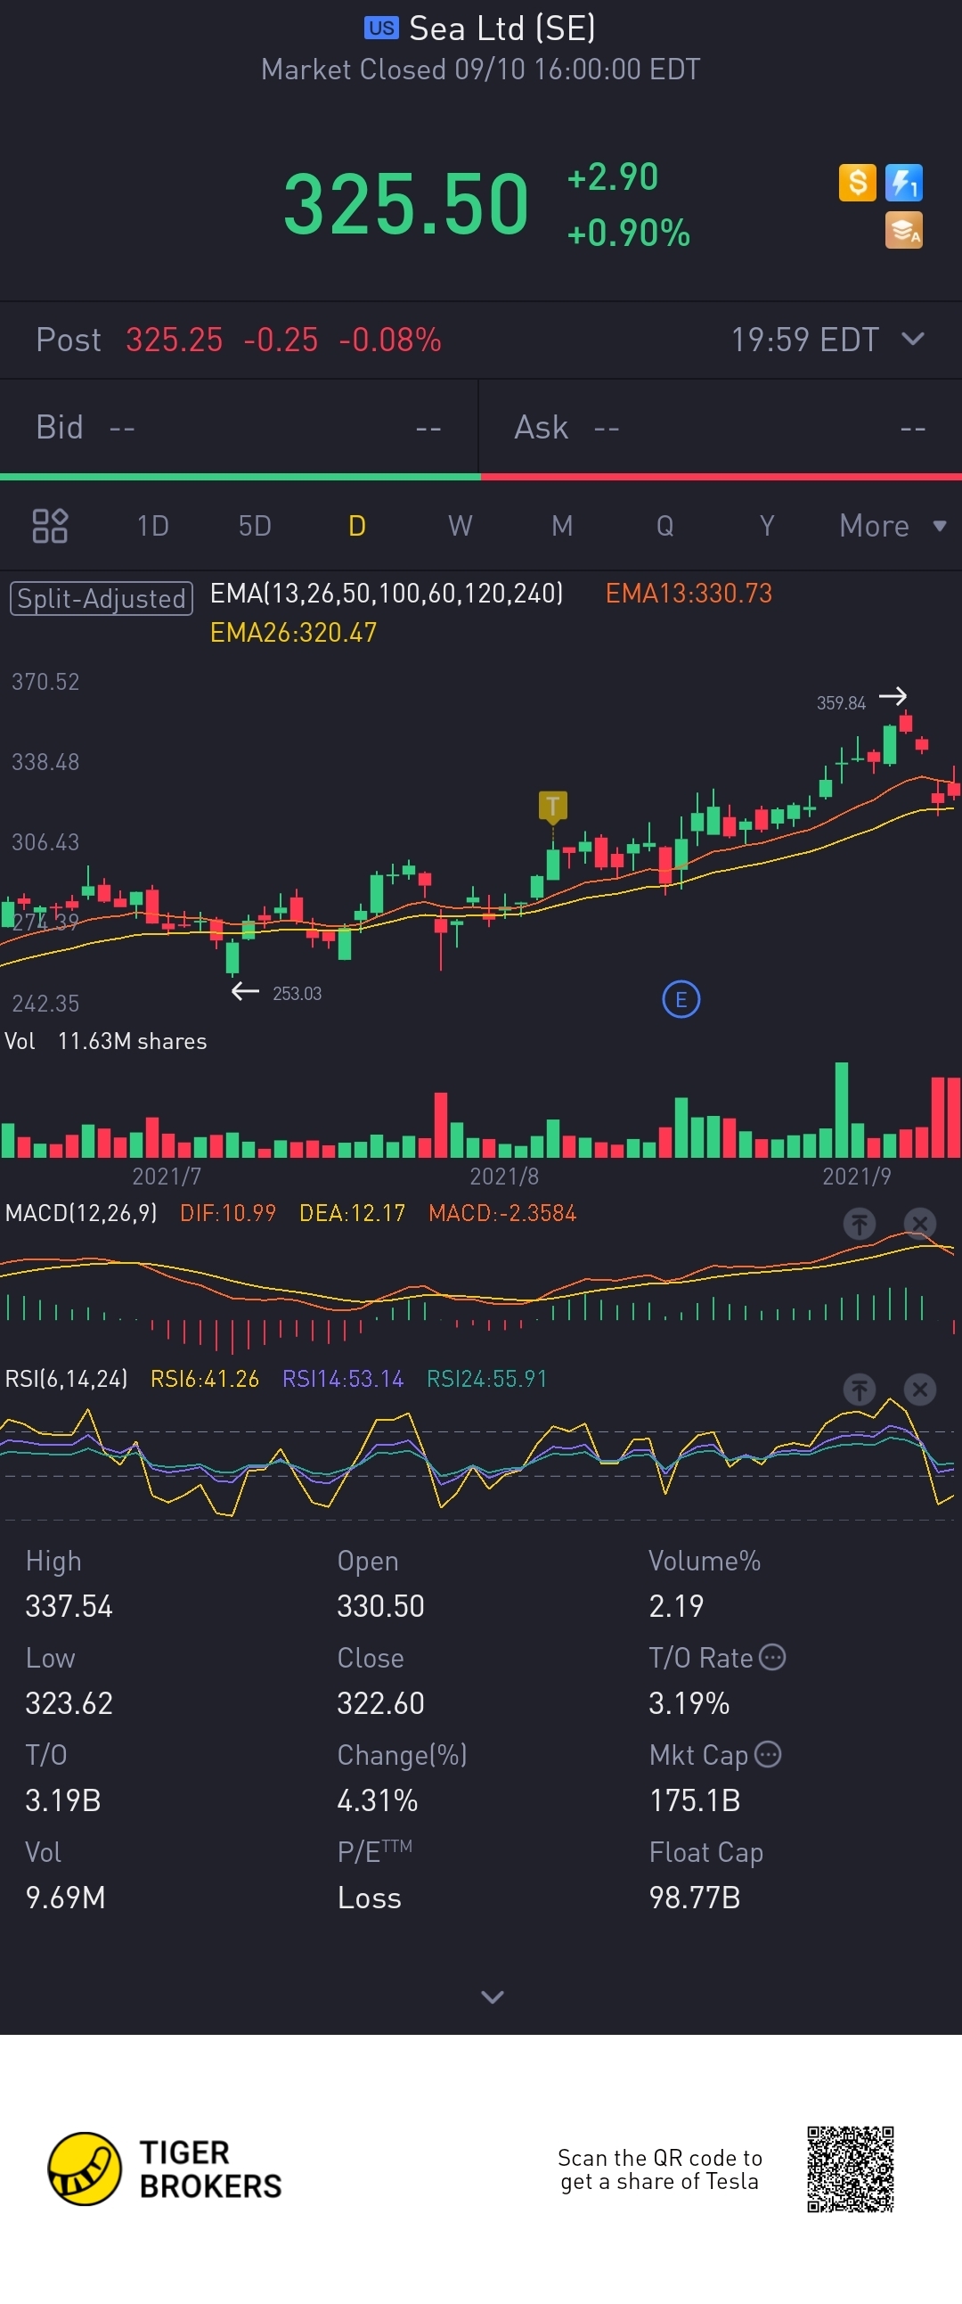The height and width of the screenshot is (2304, 962).
Task: Tap the blue E earnings marker
Action: tap(681, 999)
